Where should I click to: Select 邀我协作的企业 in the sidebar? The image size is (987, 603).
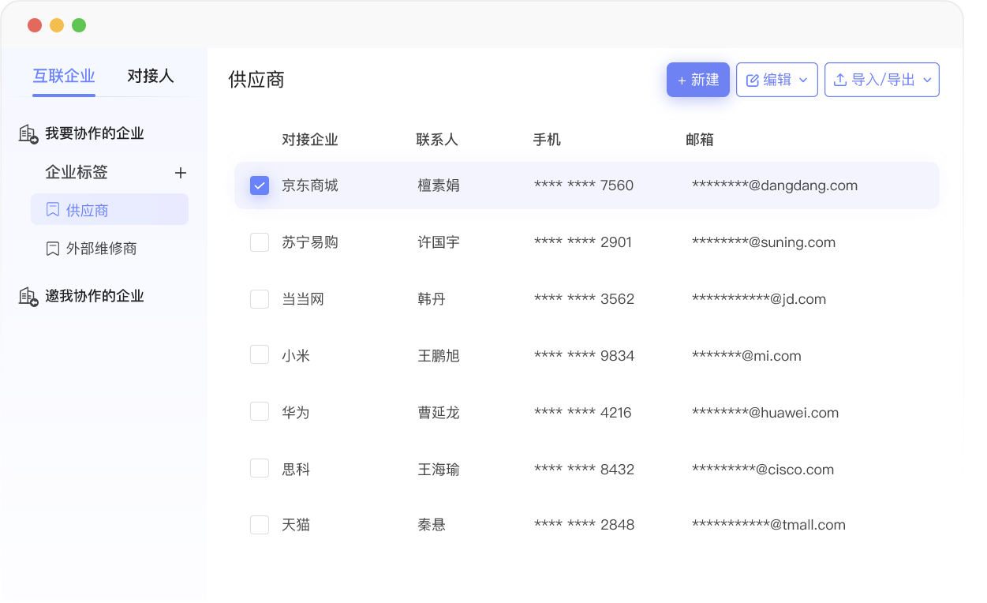pyautogui.click(x=95, y=296)
